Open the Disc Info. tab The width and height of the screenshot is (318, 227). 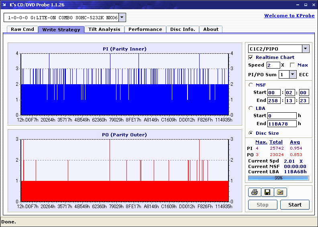point(183,29)
